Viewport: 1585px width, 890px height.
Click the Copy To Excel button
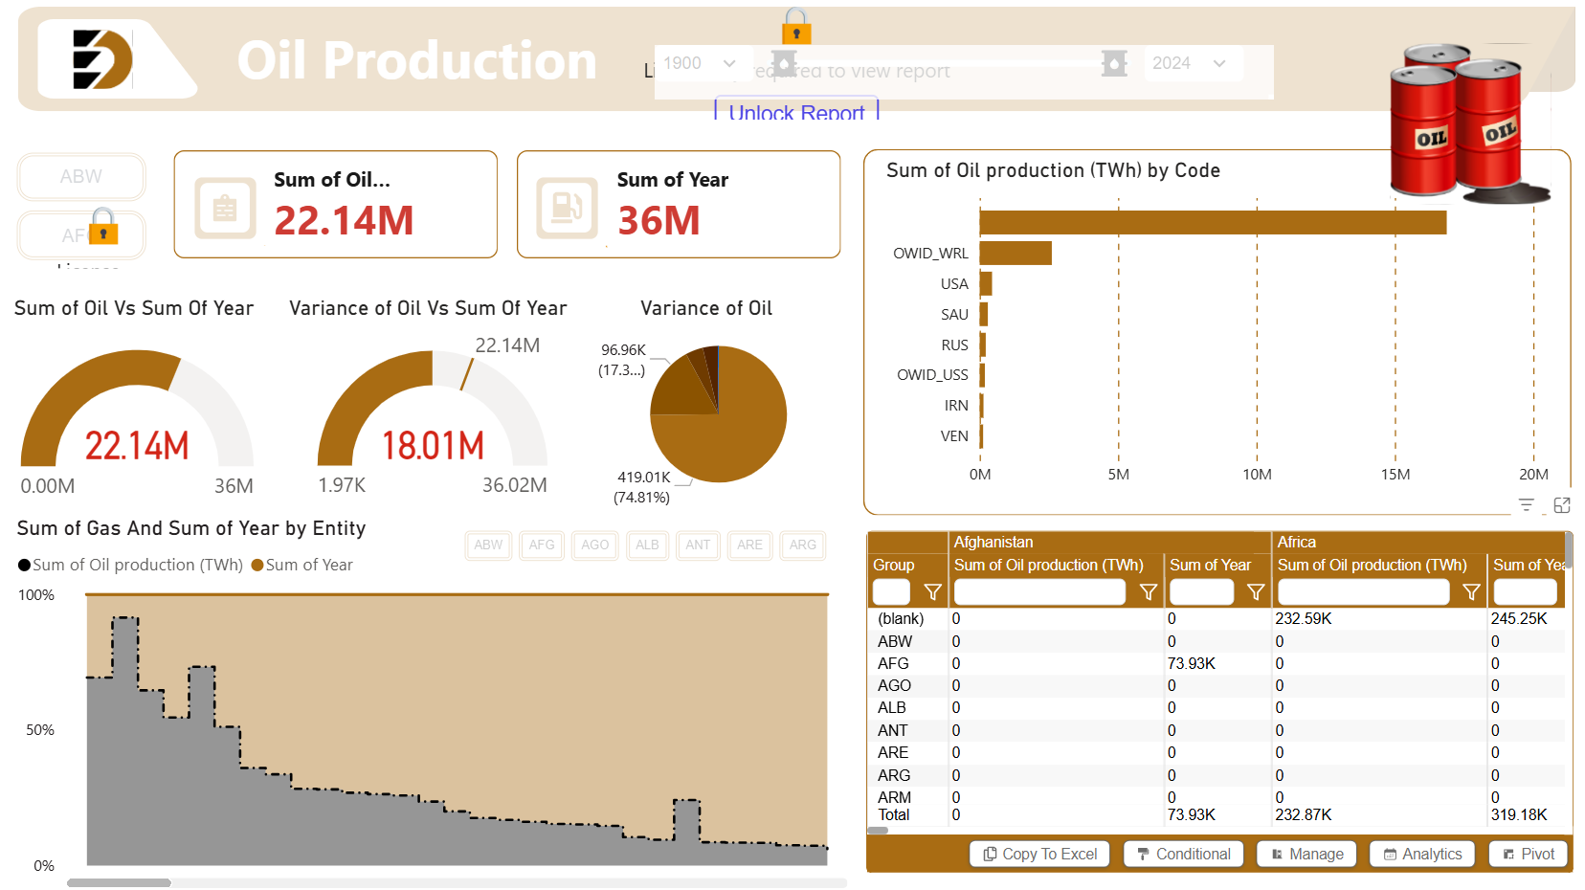click(1039, 854)
